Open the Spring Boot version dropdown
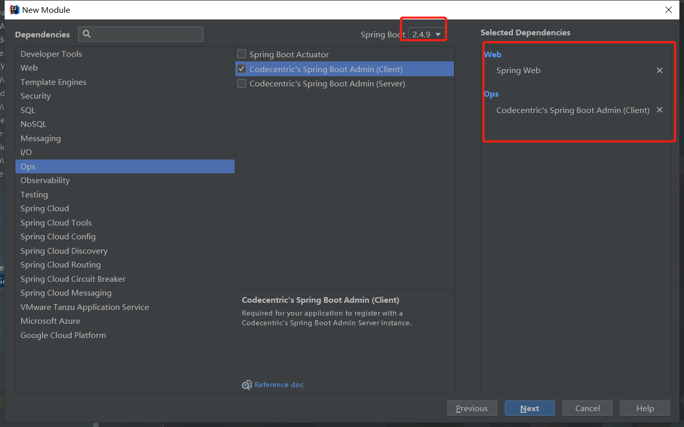Viewport: 684px width, 427px height. tap(426, 34)
